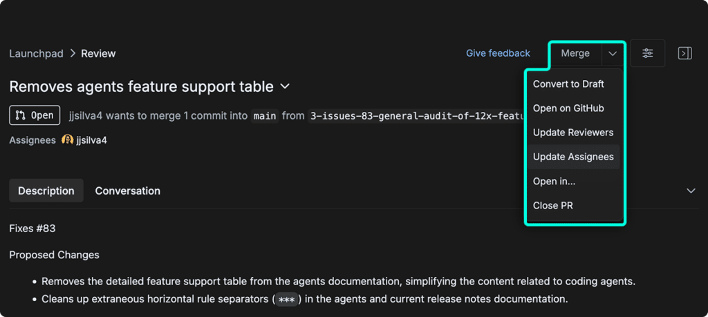708x317 pixels.
Task: Select the Description tab
Action: pos(46,191)
